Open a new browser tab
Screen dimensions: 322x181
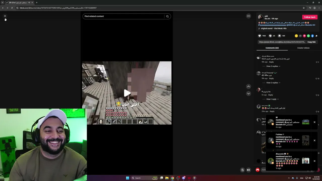point(37,3)
